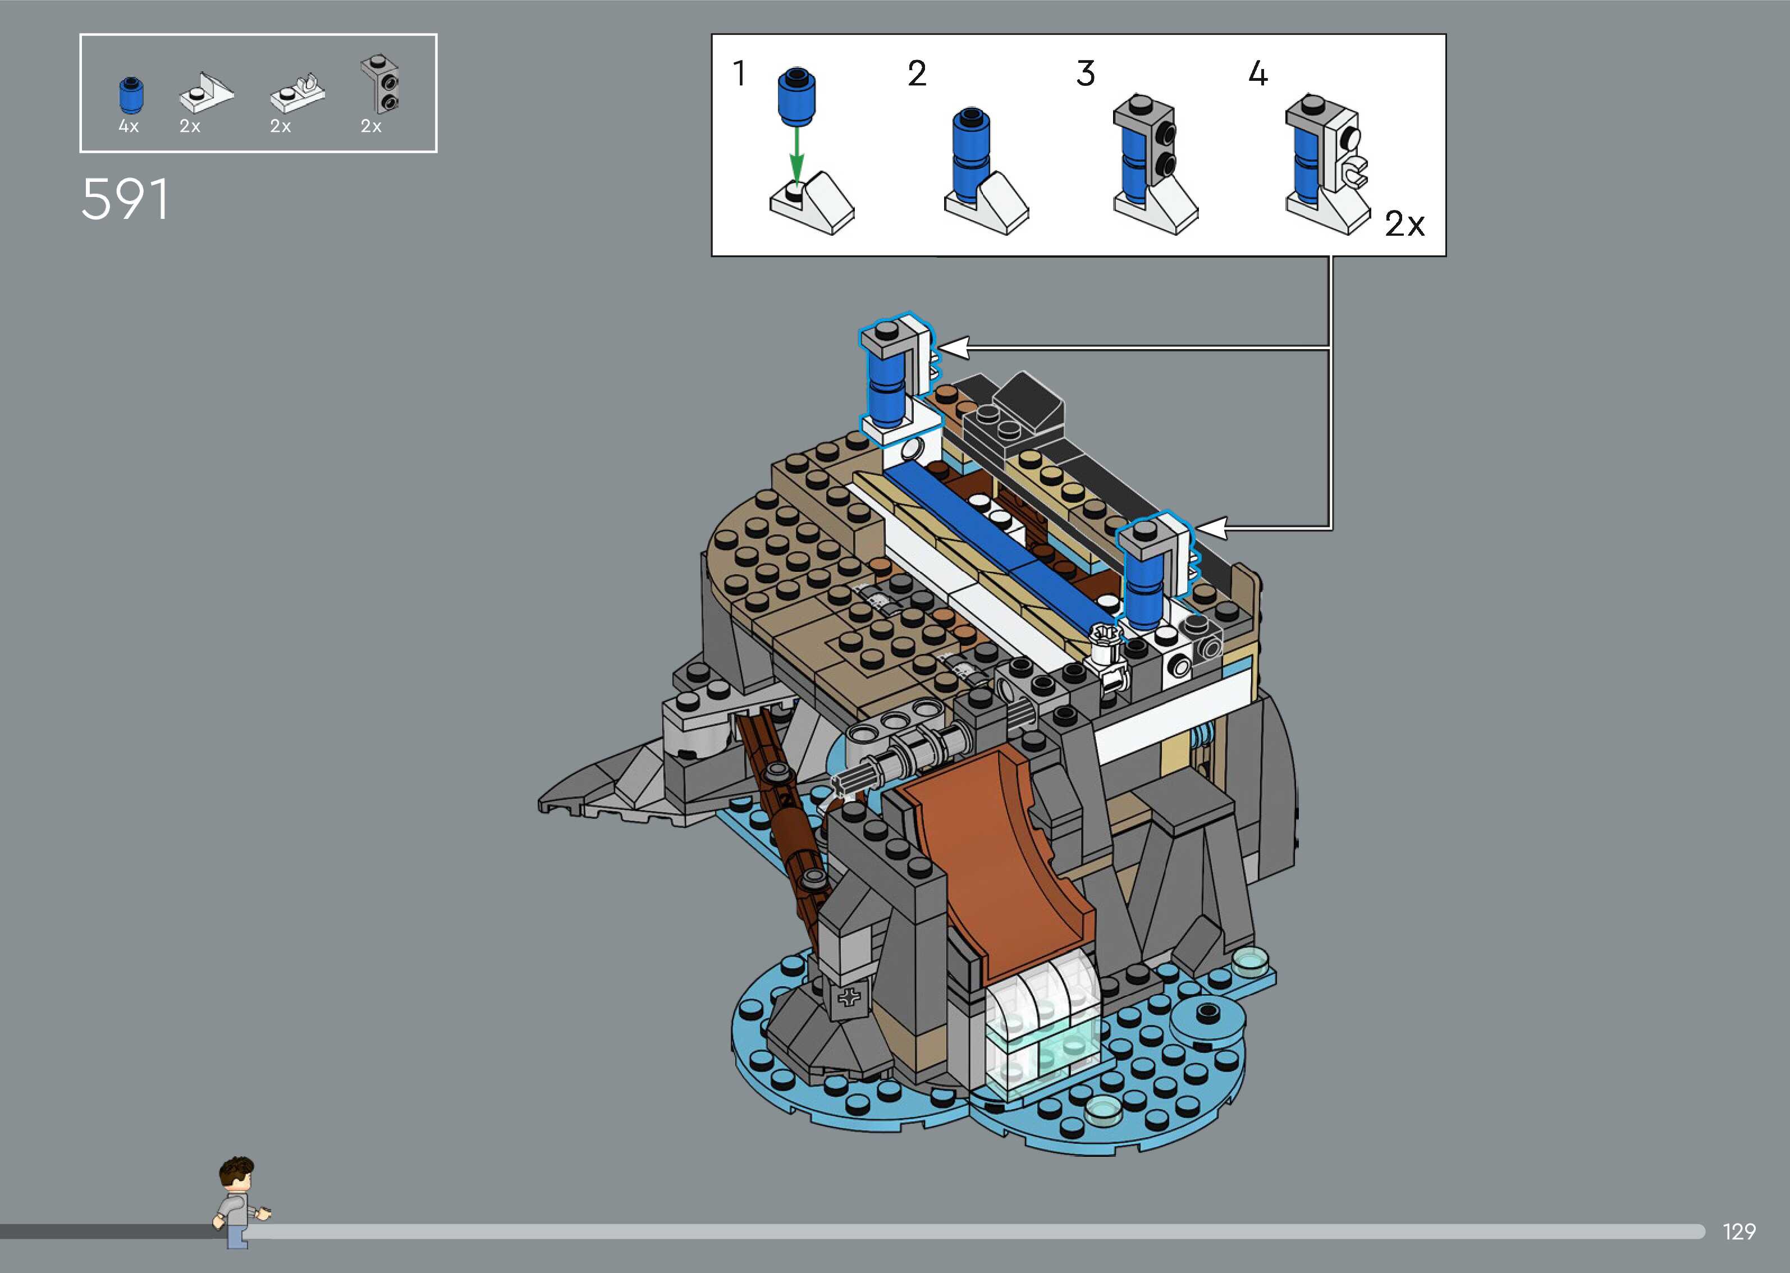Screen dimensions: 1790x1273
Task: Click the white slope piece in parts list
Action: pyautogui.click(x=206, y=93)
